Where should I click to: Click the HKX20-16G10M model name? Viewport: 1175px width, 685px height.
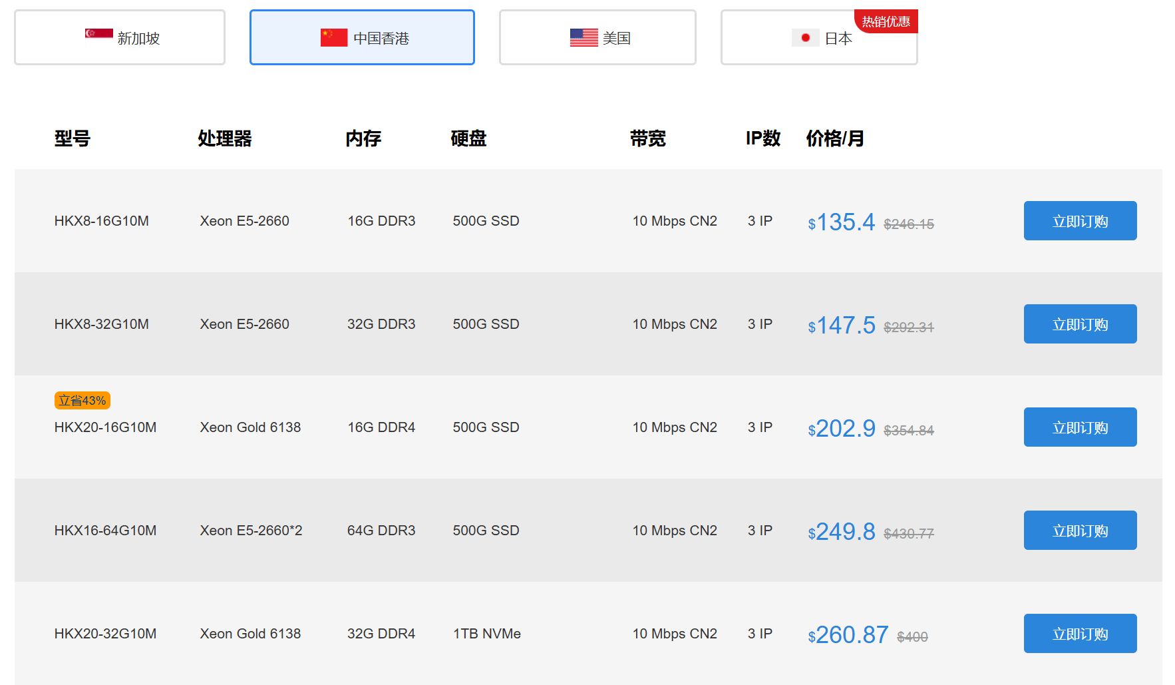point(105,427)
